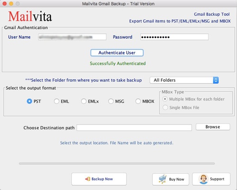Click the Mailvita logo
The height and width of the screenshot is (190, 237).
click(x=30, y=16)
